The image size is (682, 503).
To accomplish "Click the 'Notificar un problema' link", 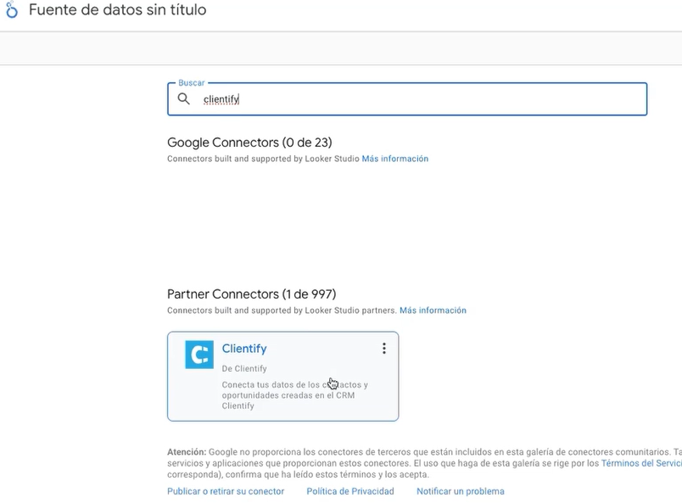I will coord(461,491).
